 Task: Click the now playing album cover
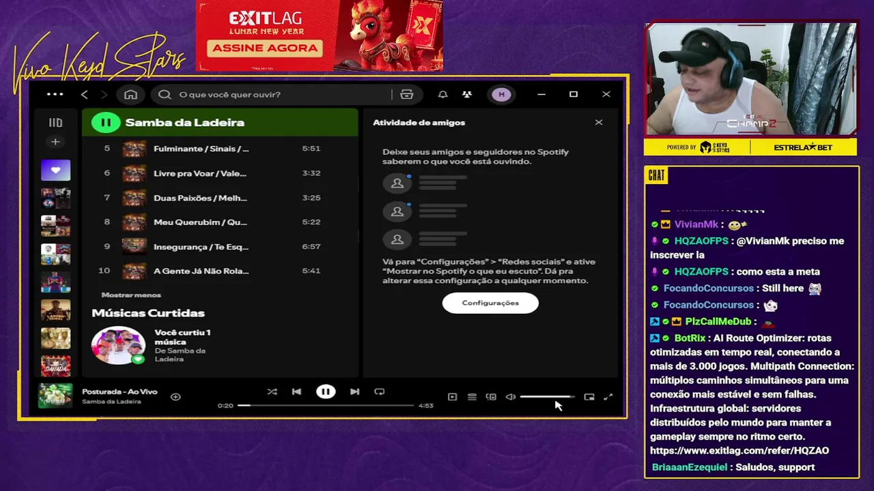(55, 396)
